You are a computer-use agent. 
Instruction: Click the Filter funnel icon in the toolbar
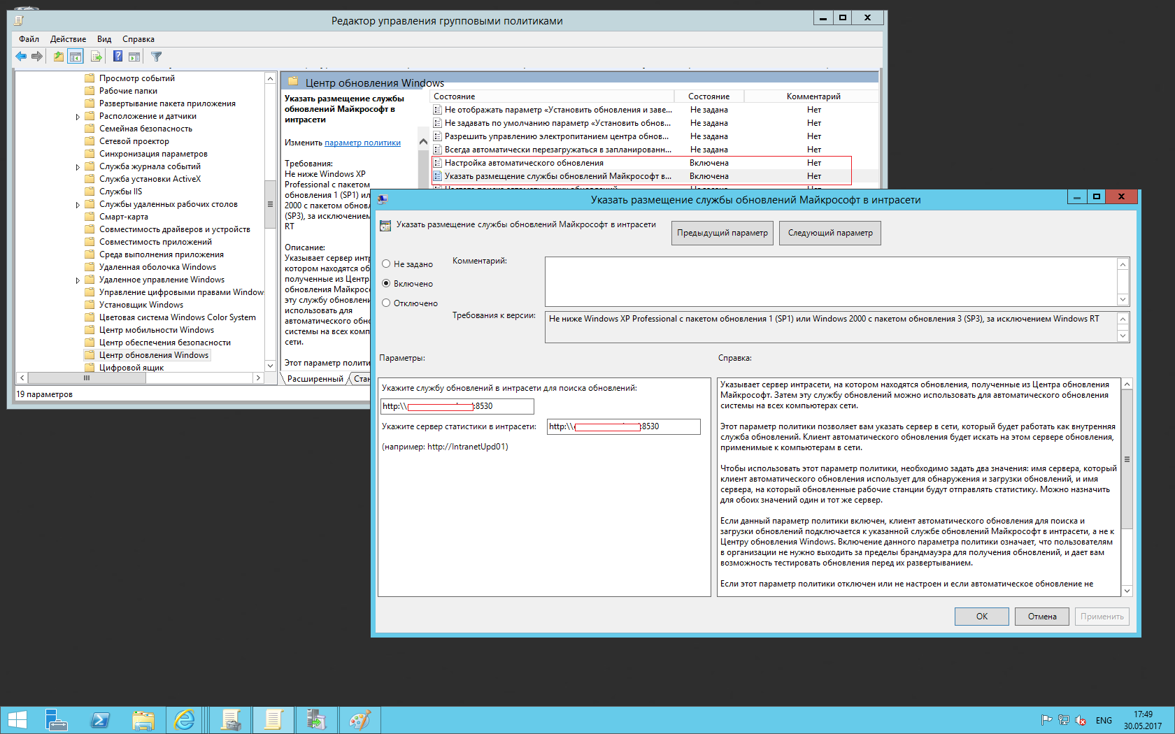coord(157,57)
